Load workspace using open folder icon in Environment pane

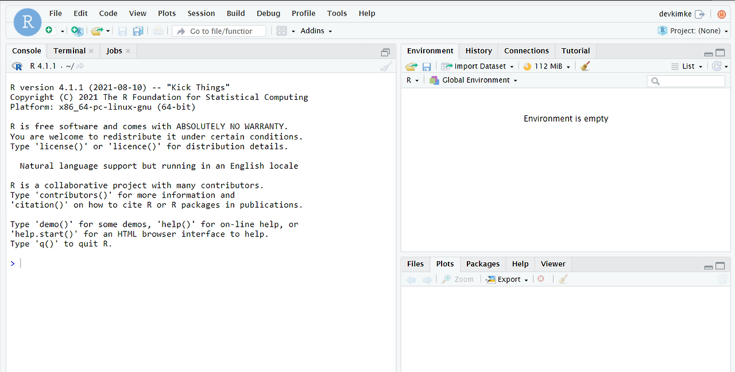point(411,66)
